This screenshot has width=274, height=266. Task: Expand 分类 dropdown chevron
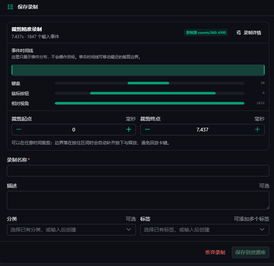click(x=129, y=230)
